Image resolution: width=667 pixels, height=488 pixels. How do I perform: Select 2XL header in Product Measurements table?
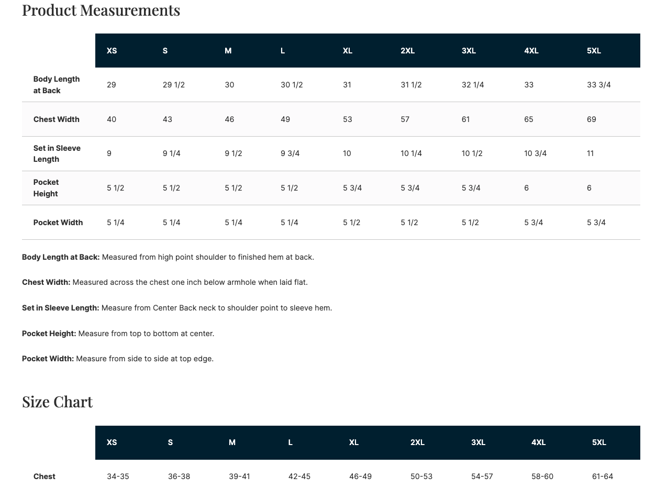(407, 51)
